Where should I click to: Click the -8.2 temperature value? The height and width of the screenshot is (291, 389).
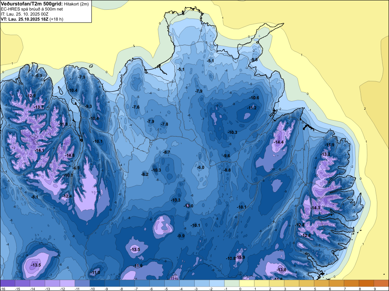click(x=145, y=174)
